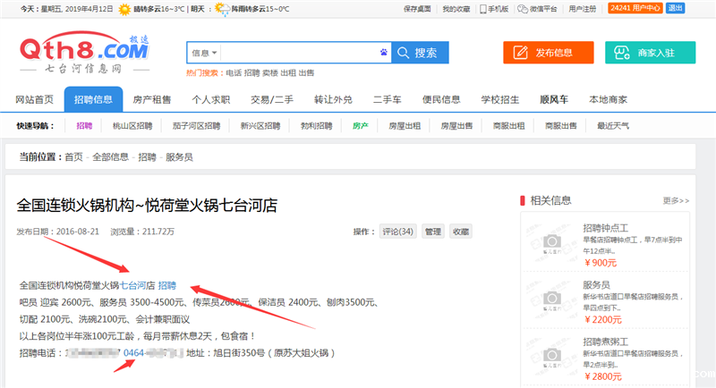Switch to the 房产租售 tab
This screenshot has height=388, width=716.
click(152, 99)
